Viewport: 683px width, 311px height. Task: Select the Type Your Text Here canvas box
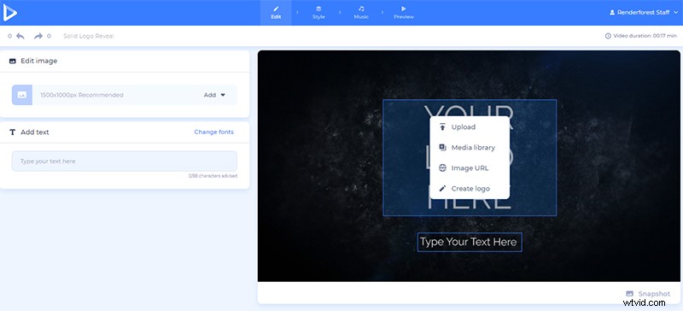tap(470, 242)
